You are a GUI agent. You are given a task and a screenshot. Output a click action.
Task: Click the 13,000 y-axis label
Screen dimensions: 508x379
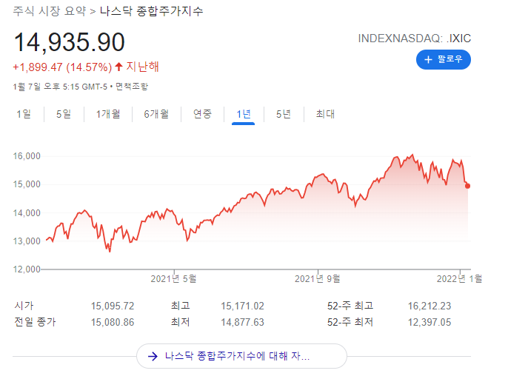pyautogui.click(x=27, y=241)
